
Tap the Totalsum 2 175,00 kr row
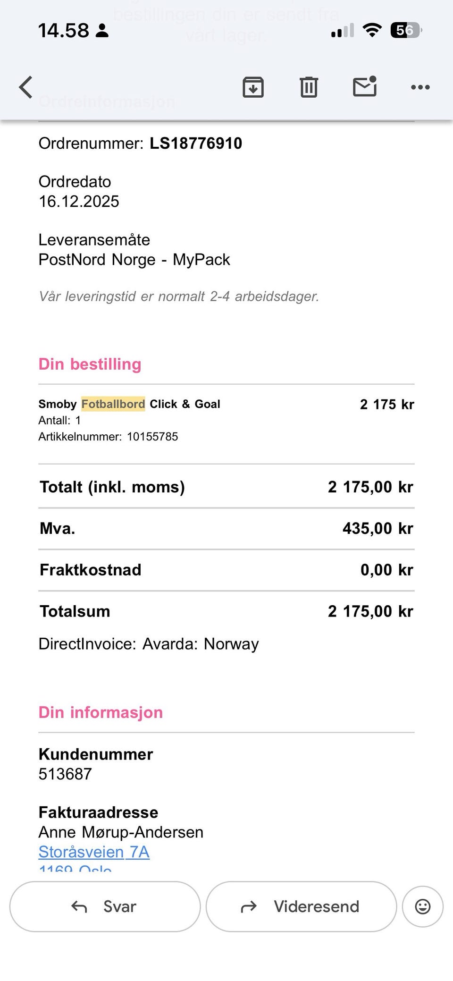(226, 611)
